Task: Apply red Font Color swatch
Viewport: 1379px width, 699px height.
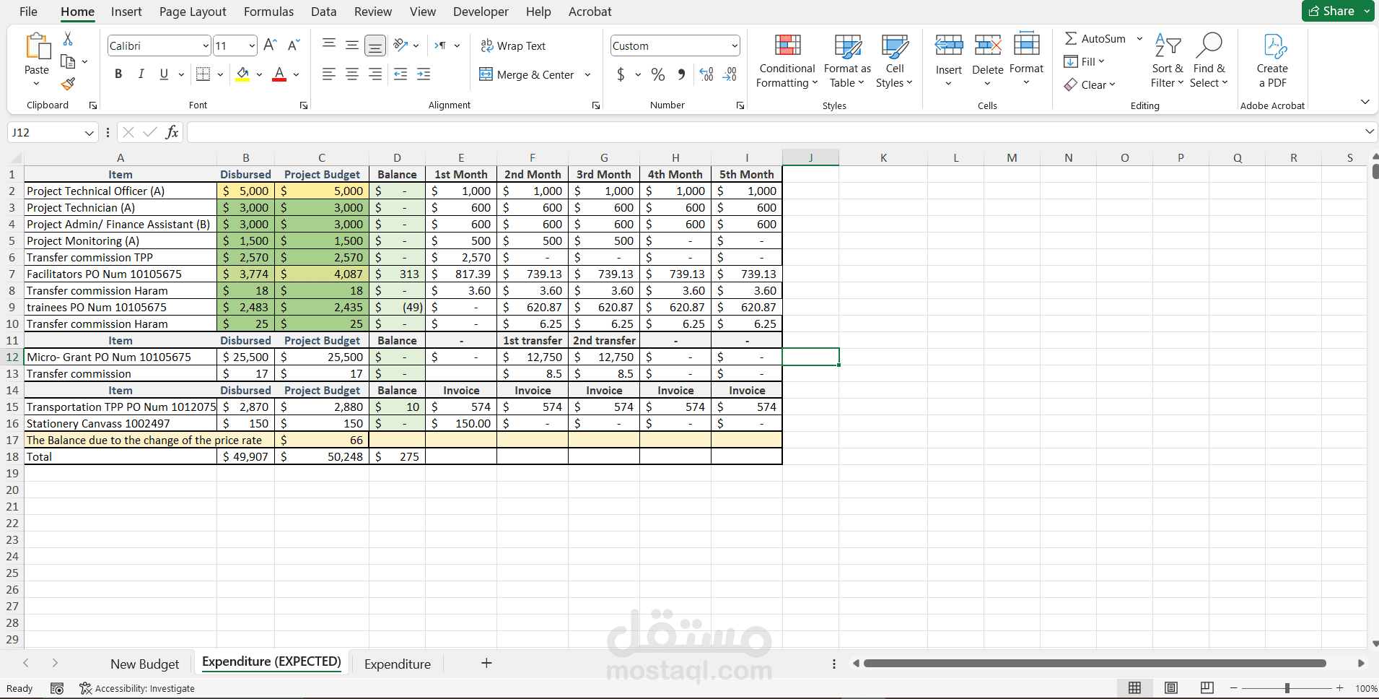Action: point(279,74)
